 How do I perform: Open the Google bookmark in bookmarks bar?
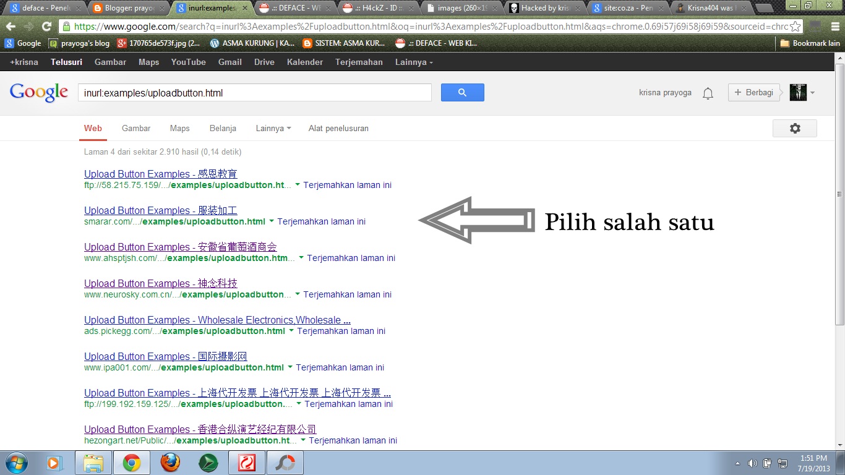tap(22, 43)
